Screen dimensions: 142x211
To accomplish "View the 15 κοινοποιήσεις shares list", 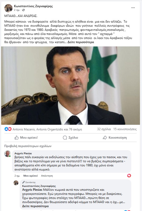I will pos(125,129).
